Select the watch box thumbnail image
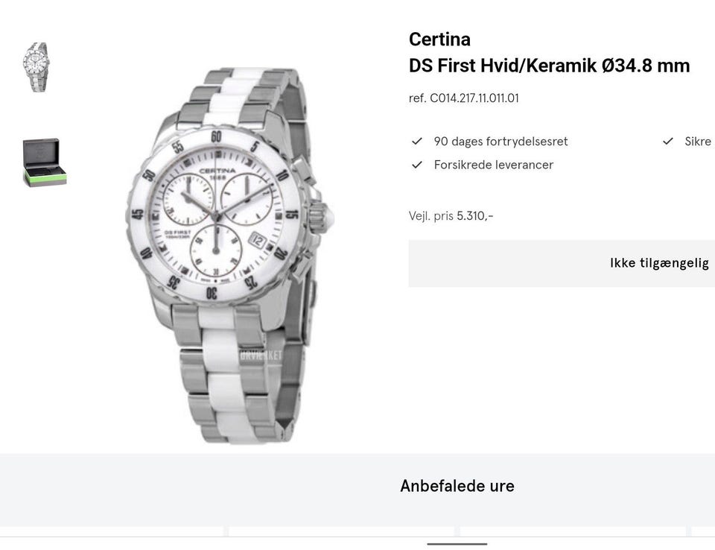This screenshot has height=550, width=715. 45,162
